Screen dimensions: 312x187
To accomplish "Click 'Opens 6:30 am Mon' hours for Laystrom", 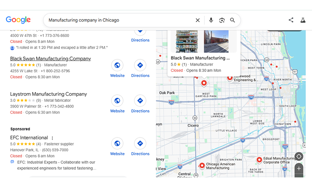I will pyautogui.click(x=42, y=112).
